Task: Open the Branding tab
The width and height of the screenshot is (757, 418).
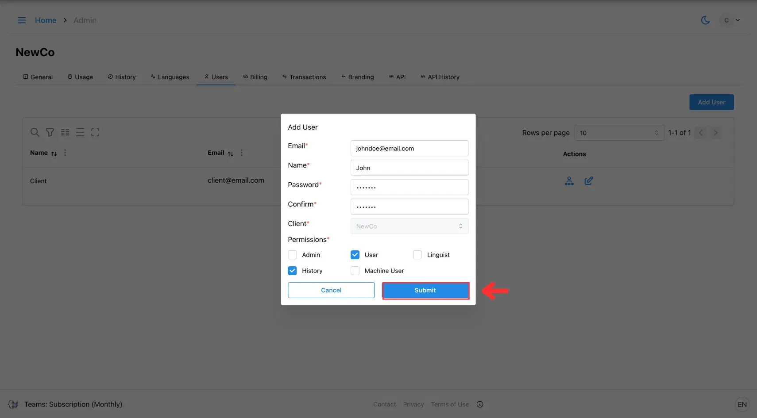Action: point(358,77)
